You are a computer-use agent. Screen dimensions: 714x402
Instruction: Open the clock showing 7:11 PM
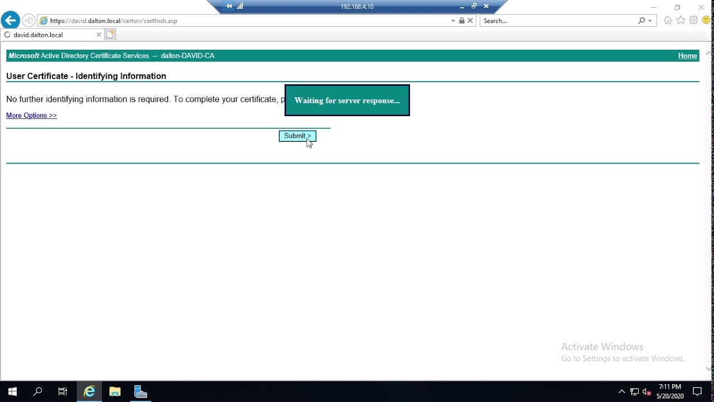[x=670, y=391]
